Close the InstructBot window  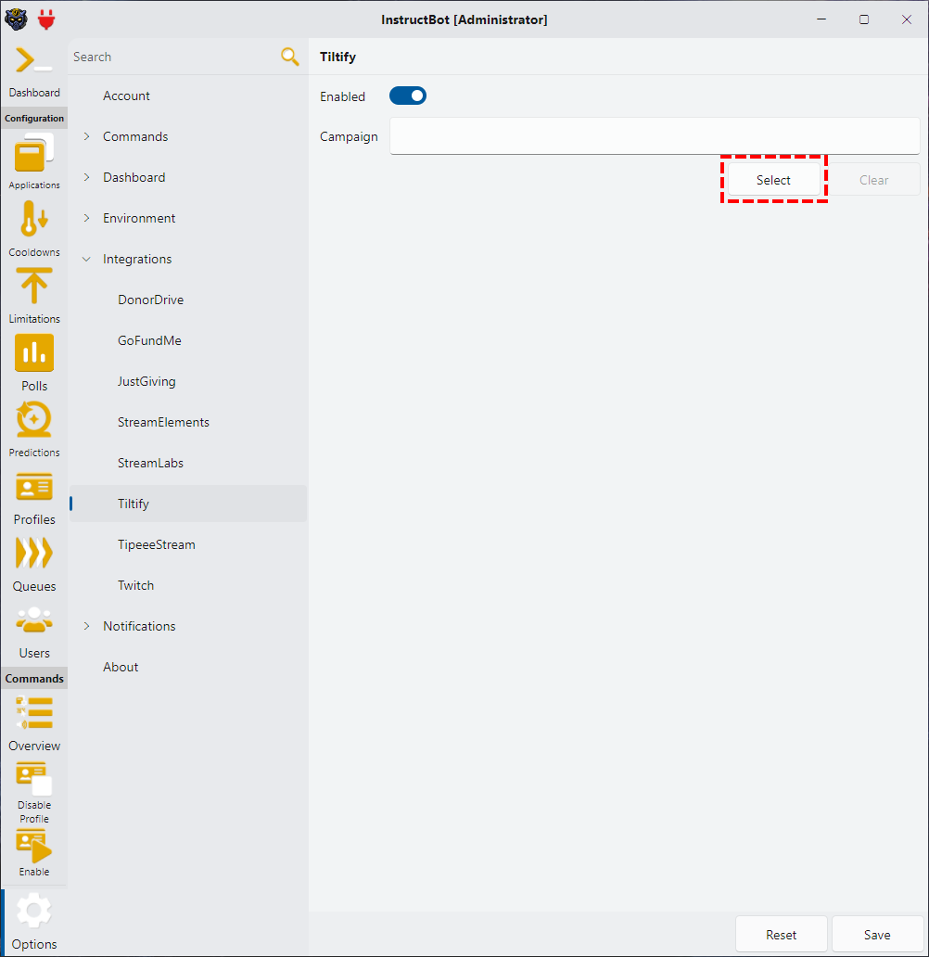[x=907, y=19]
